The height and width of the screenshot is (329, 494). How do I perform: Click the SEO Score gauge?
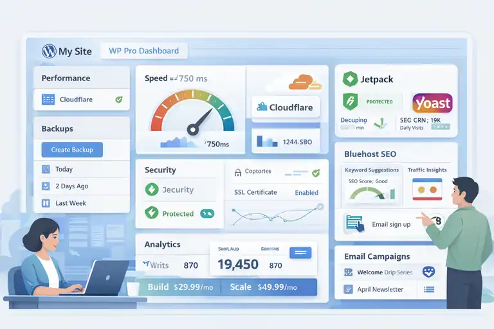[367, 193]
